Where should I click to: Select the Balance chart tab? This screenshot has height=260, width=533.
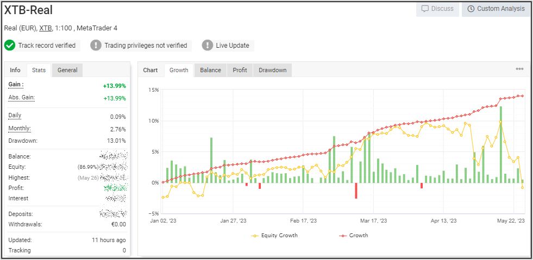pyautogui.click(x=210, y=70)
